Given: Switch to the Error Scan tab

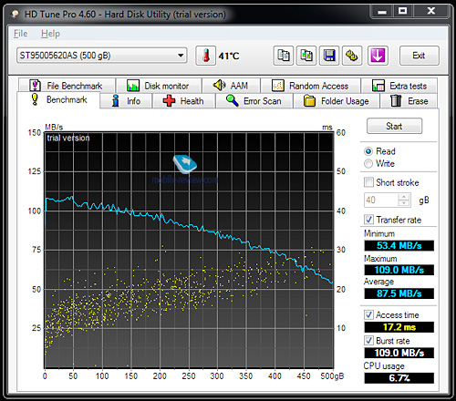Looking at the screenshot, I should tap(254, 101).
